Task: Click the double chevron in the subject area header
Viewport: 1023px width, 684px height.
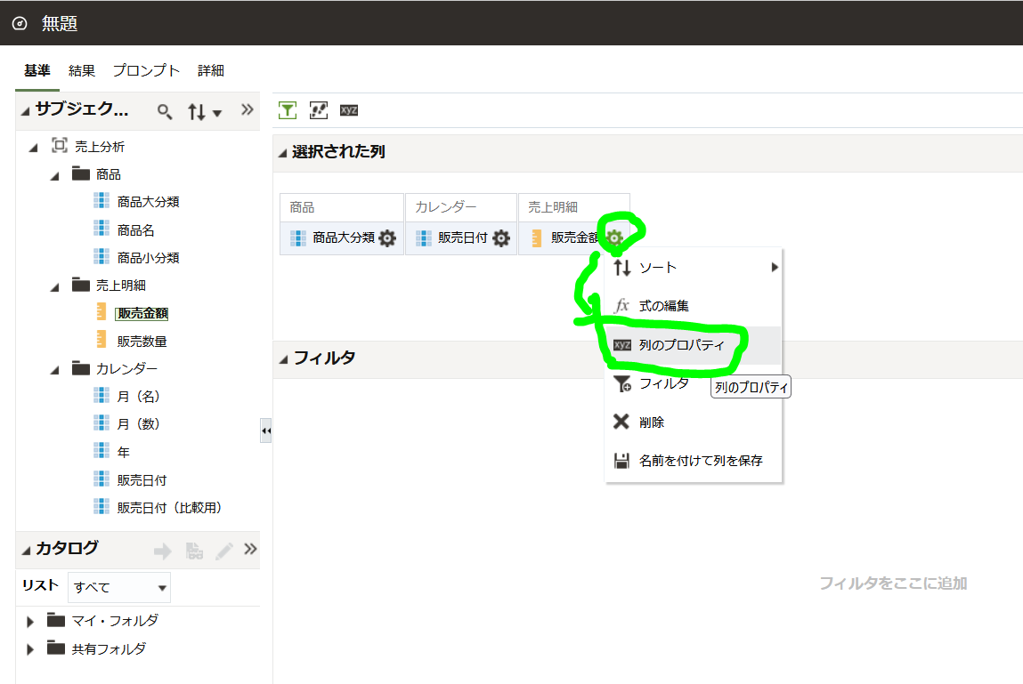Action: coord(247,109)
